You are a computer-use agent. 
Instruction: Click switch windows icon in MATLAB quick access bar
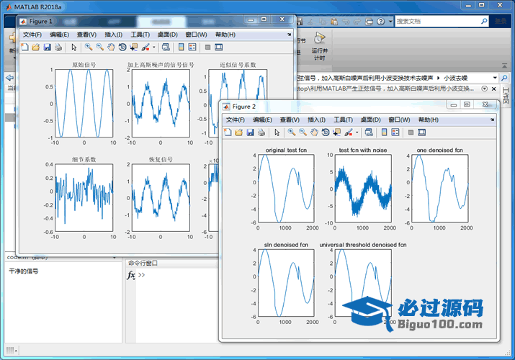370,22
